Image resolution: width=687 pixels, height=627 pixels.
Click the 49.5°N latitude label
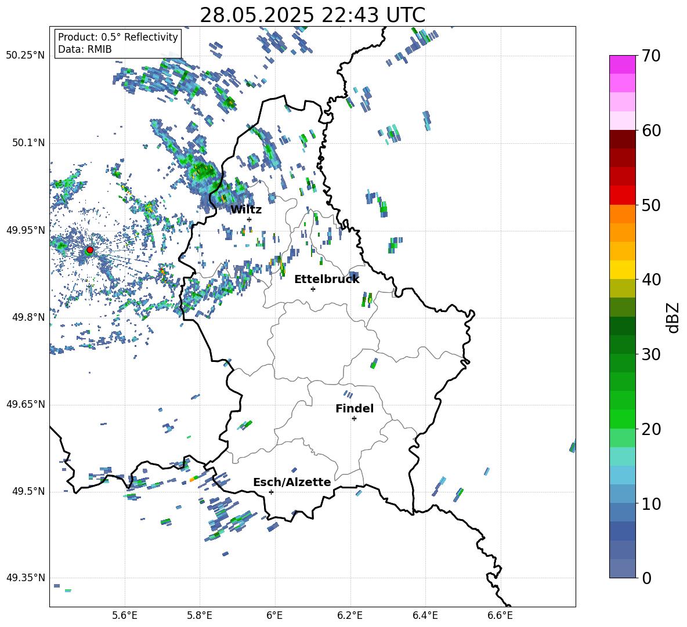click(x=28, y=492)
